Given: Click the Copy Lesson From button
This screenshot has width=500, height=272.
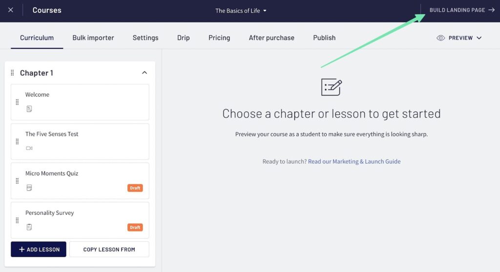Looking at the screenshot, I should 109,250.
